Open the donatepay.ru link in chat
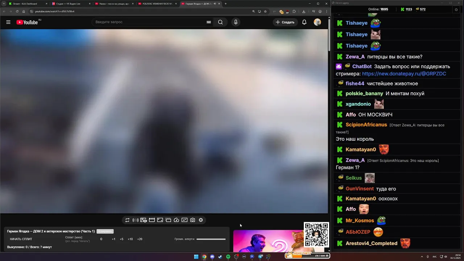This screenshot has height=261, width=464. 404,74
